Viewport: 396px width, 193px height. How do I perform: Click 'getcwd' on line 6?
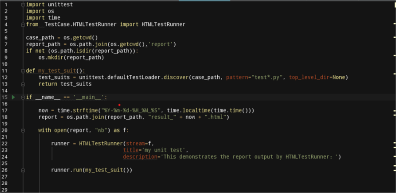tap(82, 38)
